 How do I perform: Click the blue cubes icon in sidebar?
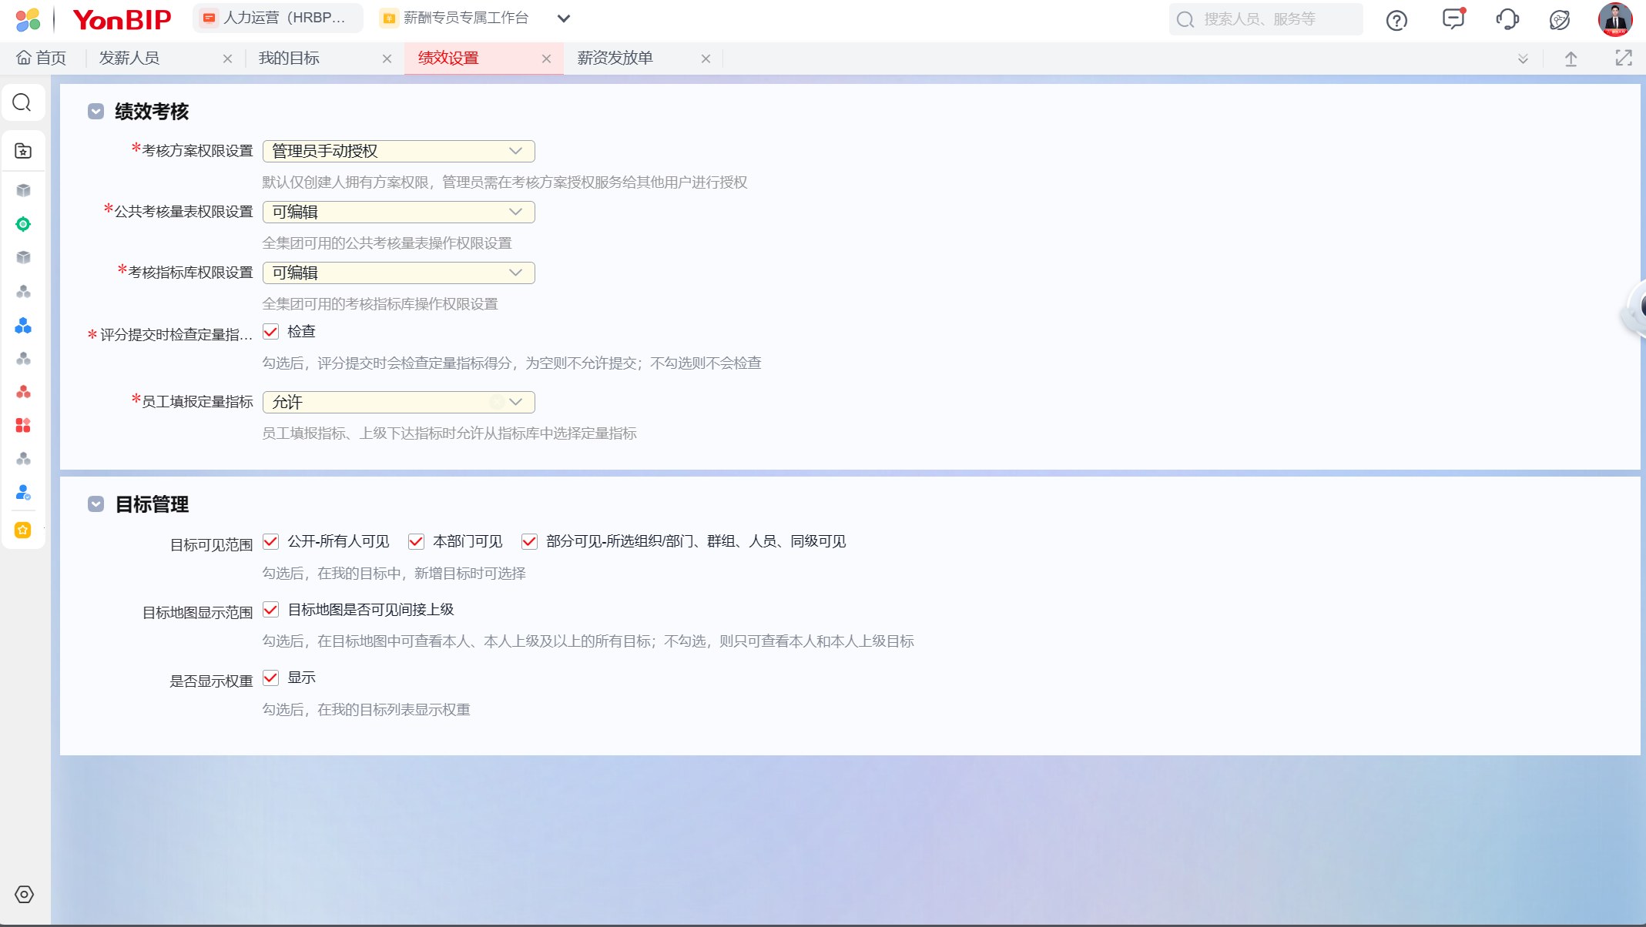(23, 326)
